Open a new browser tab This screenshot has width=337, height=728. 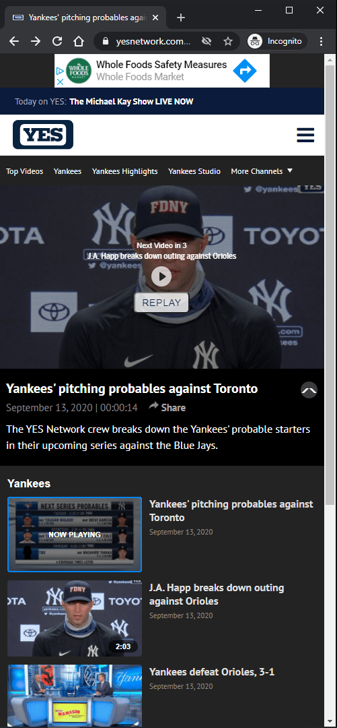click(x=181, y=18)
